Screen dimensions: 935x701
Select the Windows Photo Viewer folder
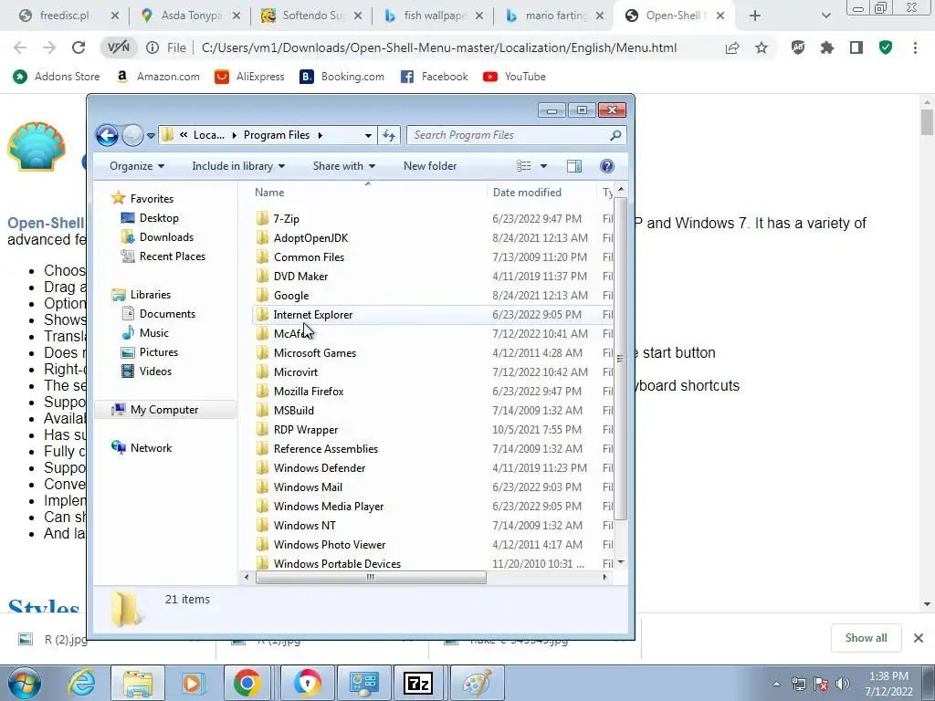click(x=329, y=545)
